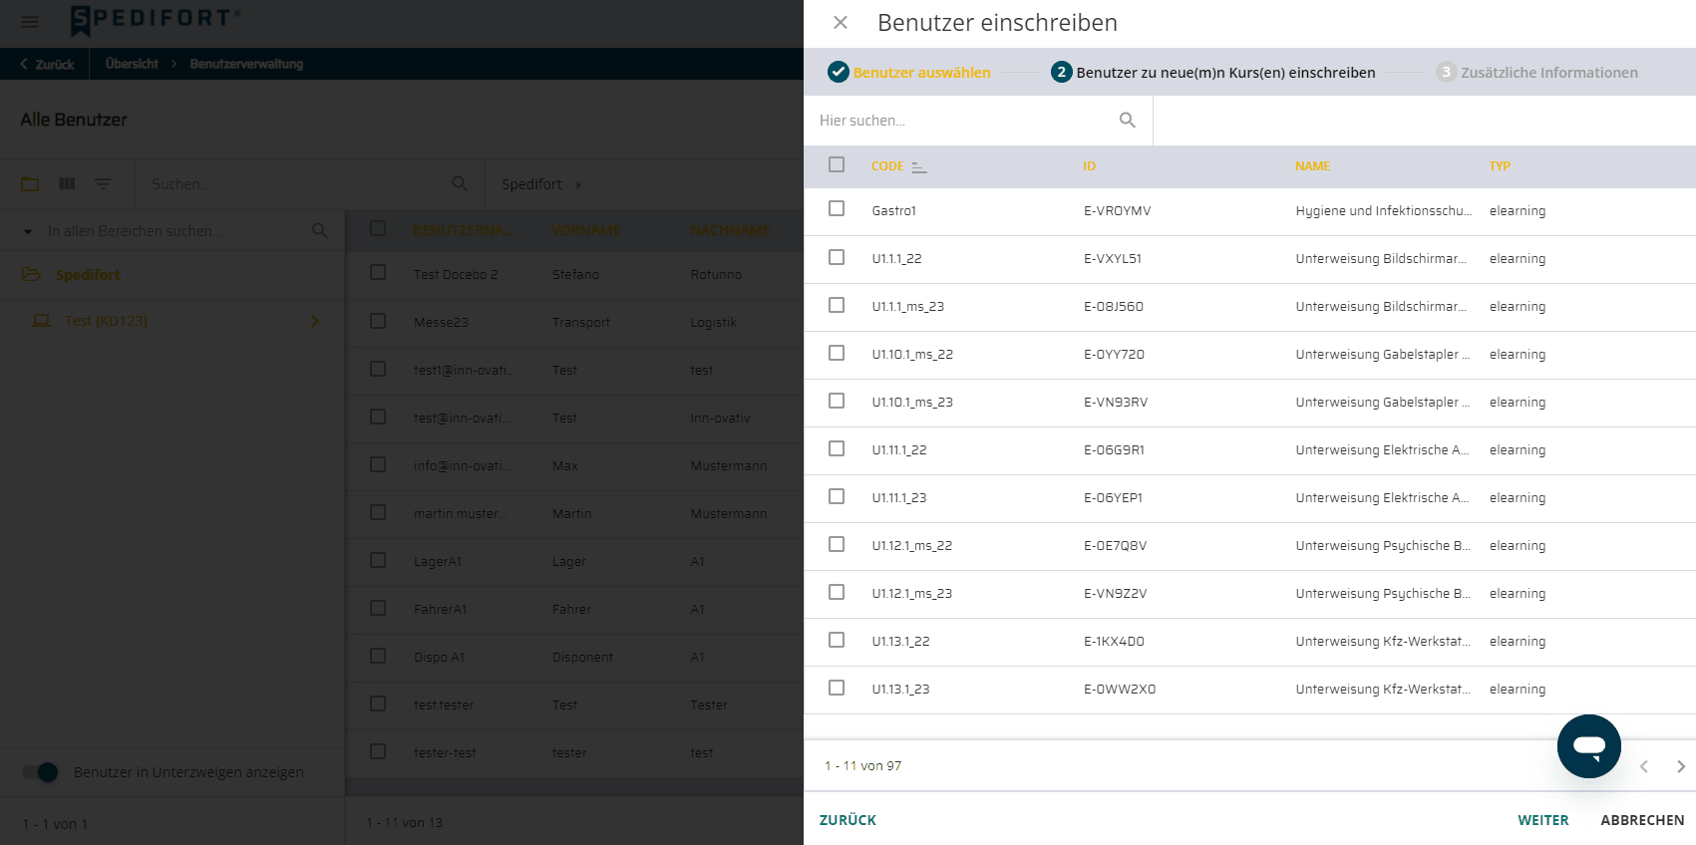Click the Spedifort open folder icon

(x=32, y=274)
